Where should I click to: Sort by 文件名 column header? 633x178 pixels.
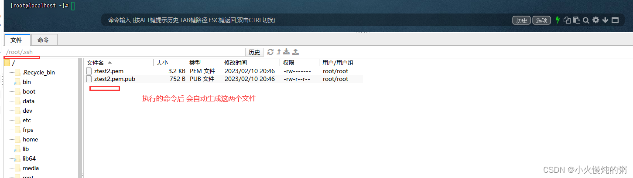tap(119, 63)
